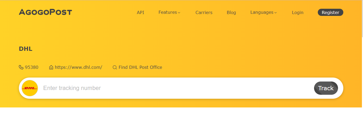Call DHL phone number 95380

point(32,67)
